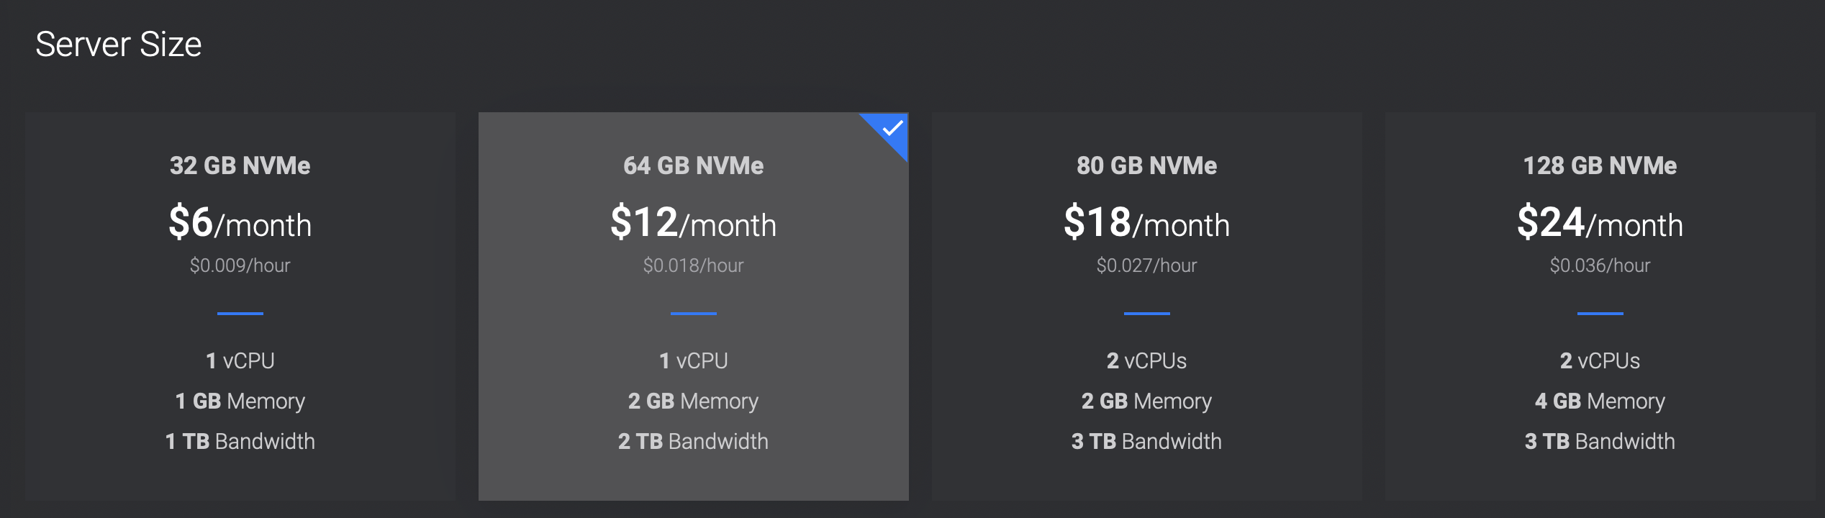Click 2 TB Bandwidth in the selected plan
Screen dimensions: 1825x518
click(x=693, y=441)
